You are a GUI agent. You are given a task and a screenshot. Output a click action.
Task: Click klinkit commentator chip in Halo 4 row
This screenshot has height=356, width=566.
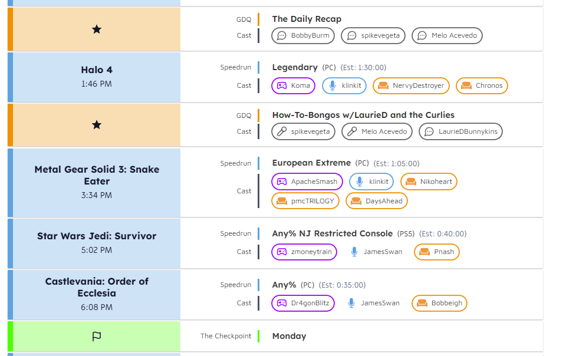tap(344, 86)
